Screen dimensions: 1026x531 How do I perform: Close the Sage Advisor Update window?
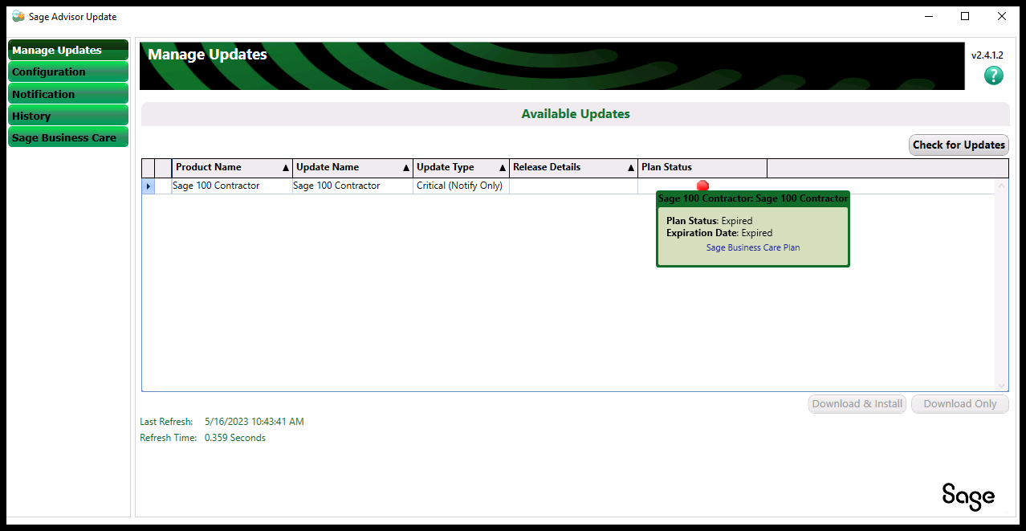(x=1002, y=16)
